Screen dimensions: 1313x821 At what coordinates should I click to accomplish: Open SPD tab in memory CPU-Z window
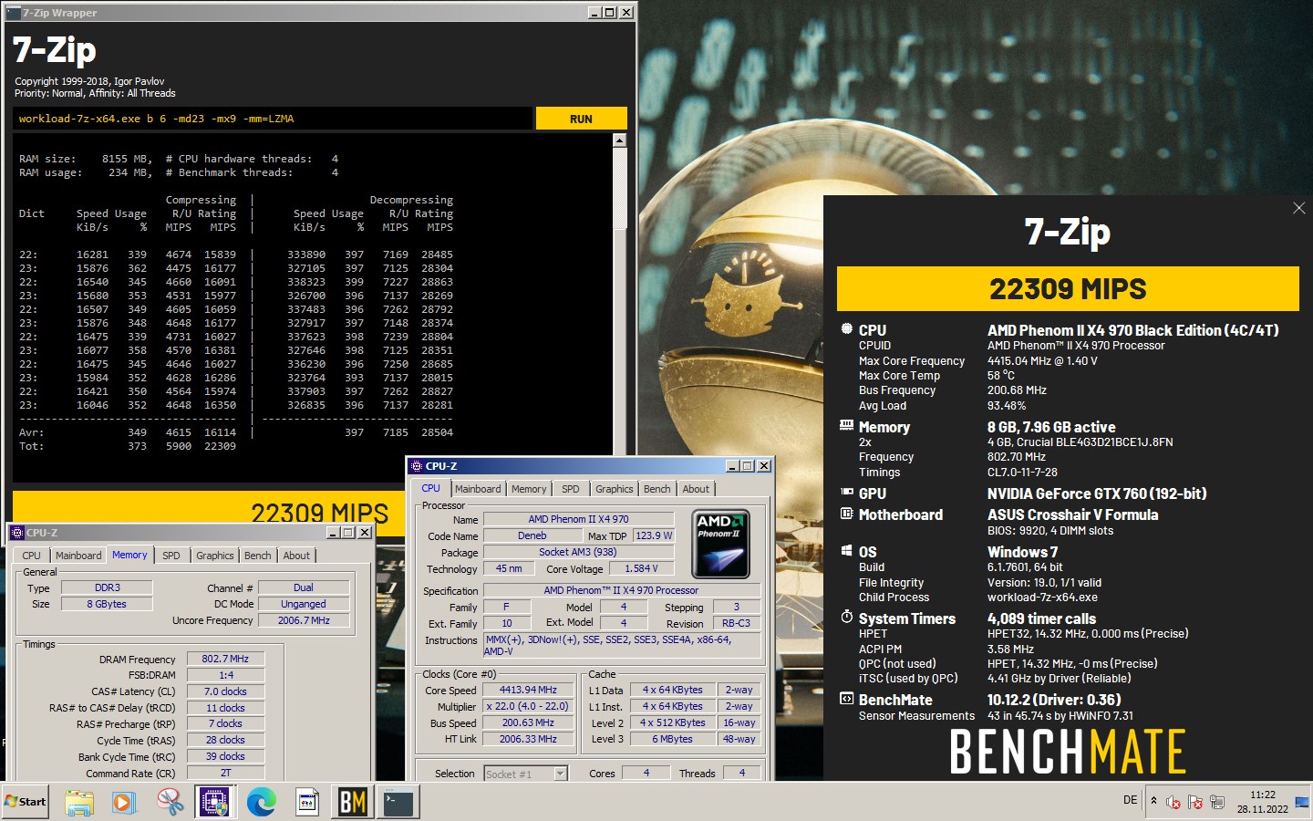click(171, 556)
